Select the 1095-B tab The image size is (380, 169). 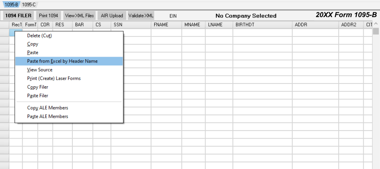pyautogui.click(x=11, y=5)
